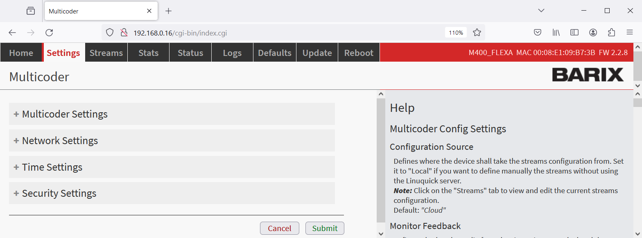This screenshot has height=238, width=642.
Task: Expand the Multicoder Settings section
Action: (x=65, y=114)
